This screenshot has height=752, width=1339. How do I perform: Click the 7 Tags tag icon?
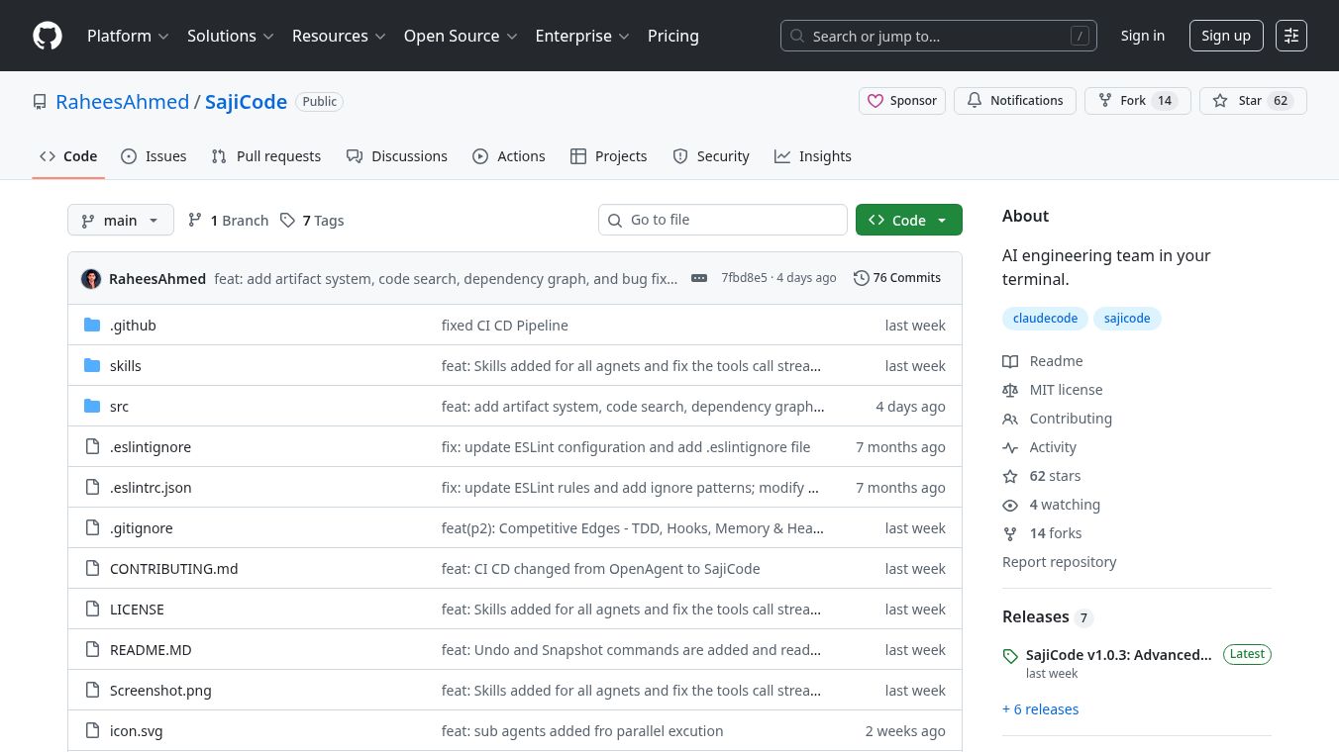pos(287,221)
